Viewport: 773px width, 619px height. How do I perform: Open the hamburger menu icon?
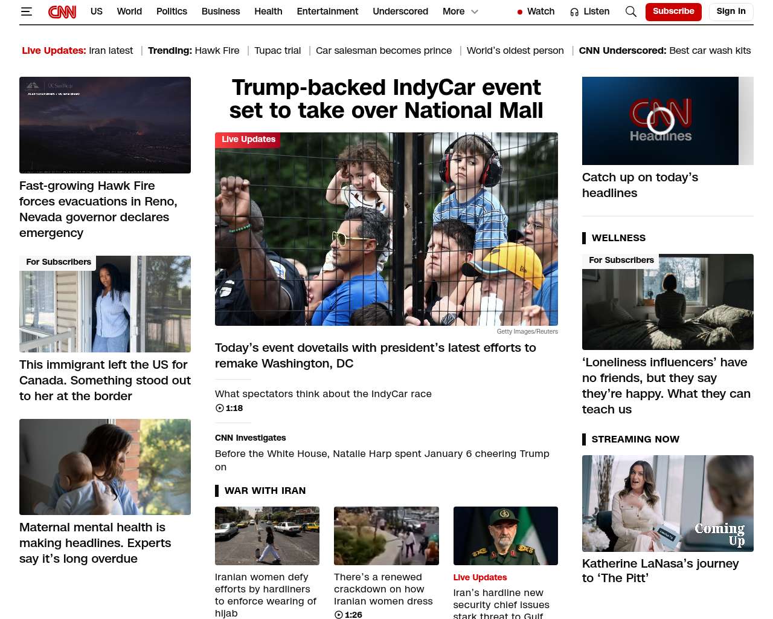pyautogui.click(x=26, y=11)
